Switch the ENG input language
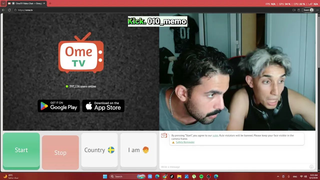The height and width of the screenshot is (180, 320). tap(295, 176)
